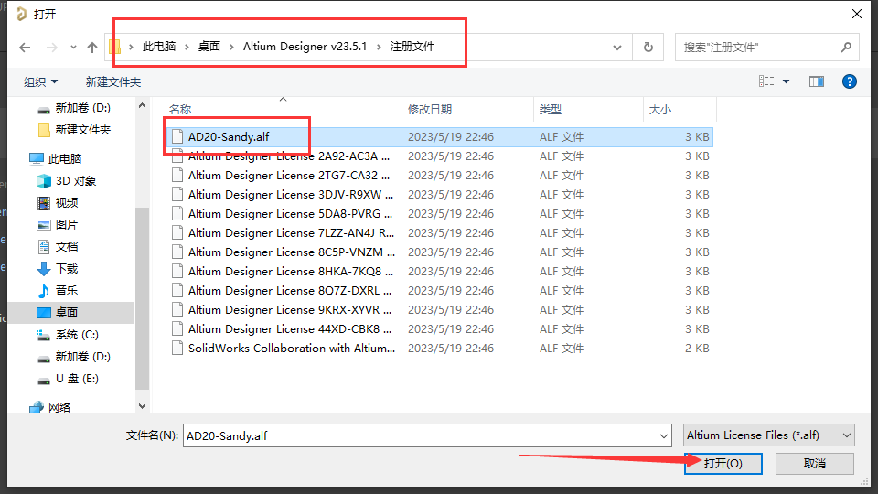Click the Forward navigation arrow
878x494 pixels.
tap(52, 48)
